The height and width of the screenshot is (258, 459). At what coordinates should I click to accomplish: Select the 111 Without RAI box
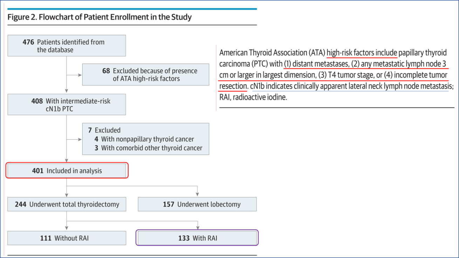(x=67, y=238)
